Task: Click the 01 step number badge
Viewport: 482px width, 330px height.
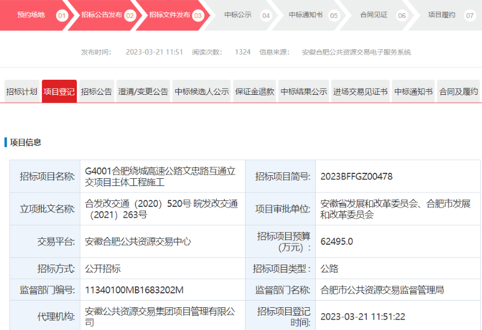Action: coord(62,16)
